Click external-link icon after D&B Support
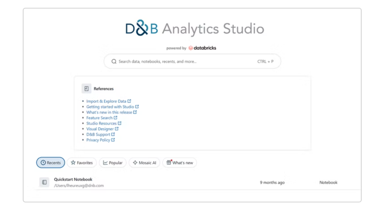 [113, 134]
